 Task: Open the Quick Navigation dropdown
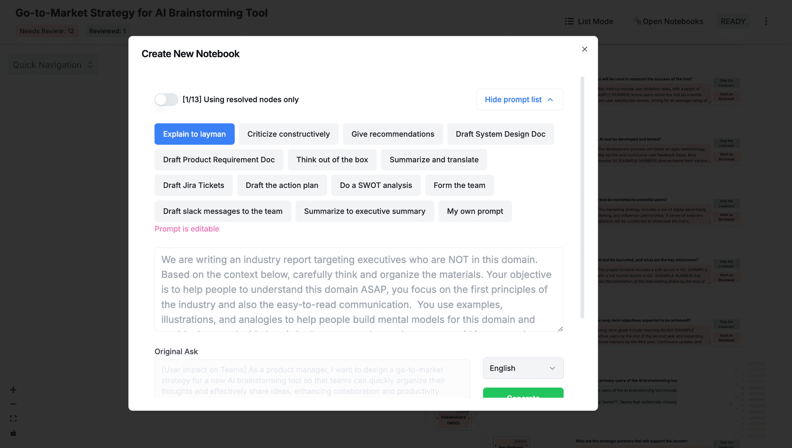(53, 65)
